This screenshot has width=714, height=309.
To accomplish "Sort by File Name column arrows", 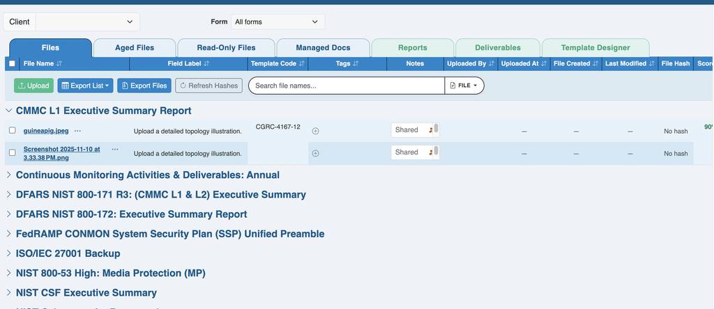I will [x=59, y=63].
